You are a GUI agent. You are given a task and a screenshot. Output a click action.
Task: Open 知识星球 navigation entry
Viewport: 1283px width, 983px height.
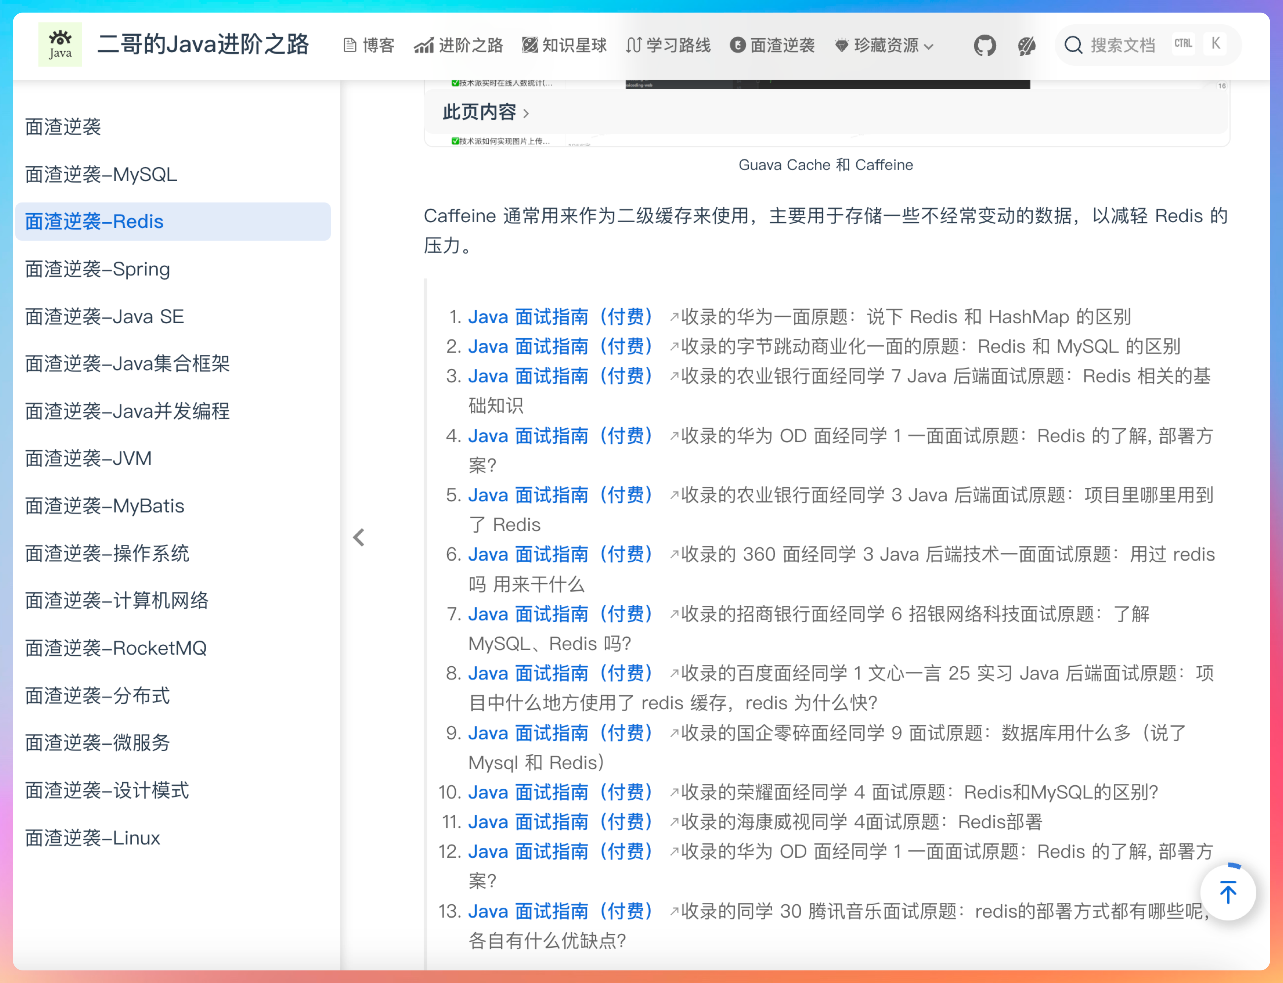[x=564, y=45]
